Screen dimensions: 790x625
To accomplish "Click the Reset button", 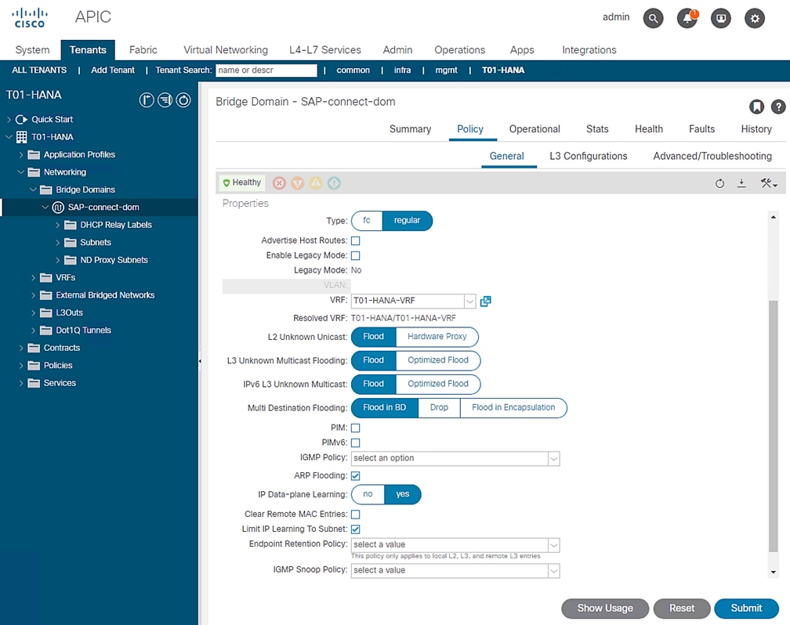I will tap(682, 609).
